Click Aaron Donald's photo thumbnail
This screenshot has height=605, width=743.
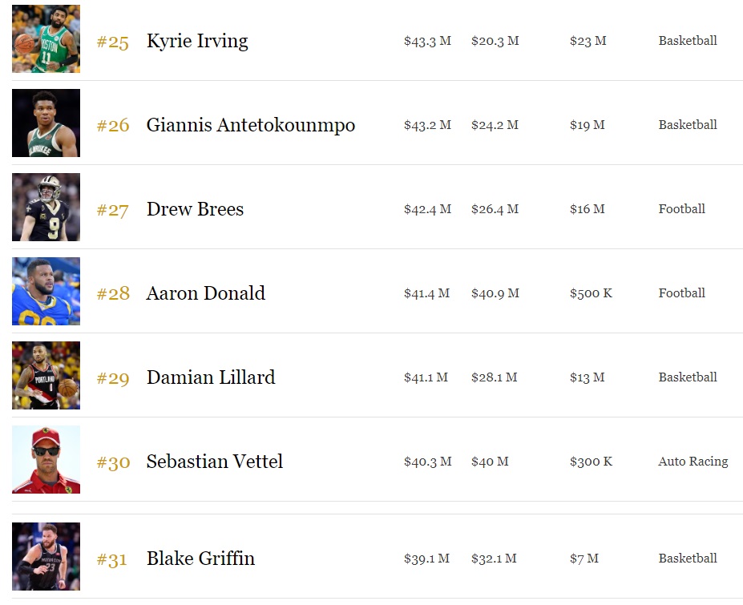46,291
